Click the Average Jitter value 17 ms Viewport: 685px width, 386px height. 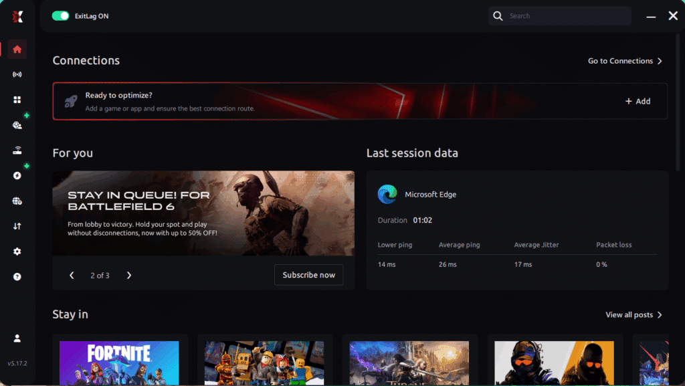pos(523,265)
